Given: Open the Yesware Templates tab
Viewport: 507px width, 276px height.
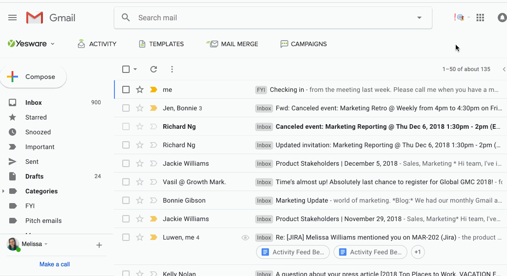Looking at the screenshot, I should click(161, 44).
